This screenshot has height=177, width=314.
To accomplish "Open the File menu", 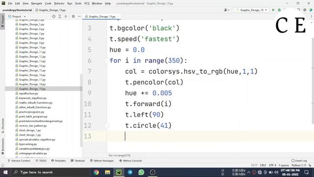I will pos(10,3).
